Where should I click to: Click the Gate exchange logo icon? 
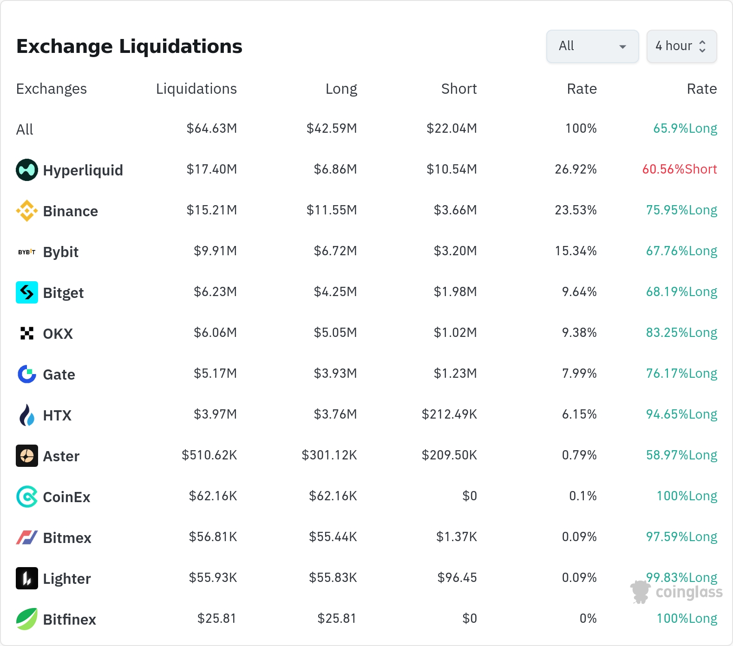[x=27, y=374]
